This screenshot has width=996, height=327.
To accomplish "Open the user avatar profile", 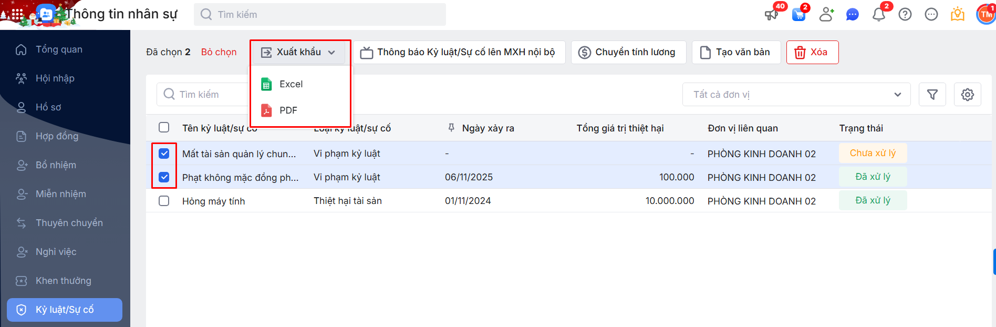I will click(x=985, y=15).
